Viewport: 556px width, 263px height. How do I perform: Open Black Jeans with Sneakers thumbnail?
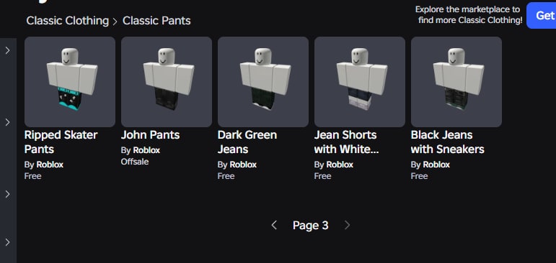coord(456,82)
